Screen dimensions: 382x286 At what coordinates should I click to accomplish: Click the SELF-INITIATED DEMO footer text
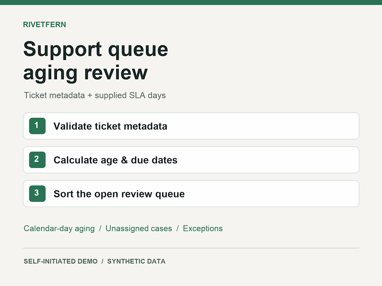(60, 261)
